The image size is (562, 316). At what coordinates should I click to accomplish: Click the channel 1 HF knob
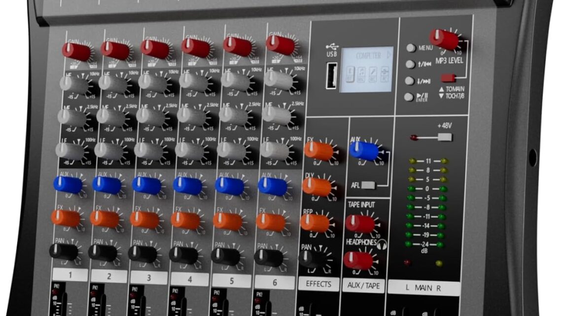coord(74,85)
